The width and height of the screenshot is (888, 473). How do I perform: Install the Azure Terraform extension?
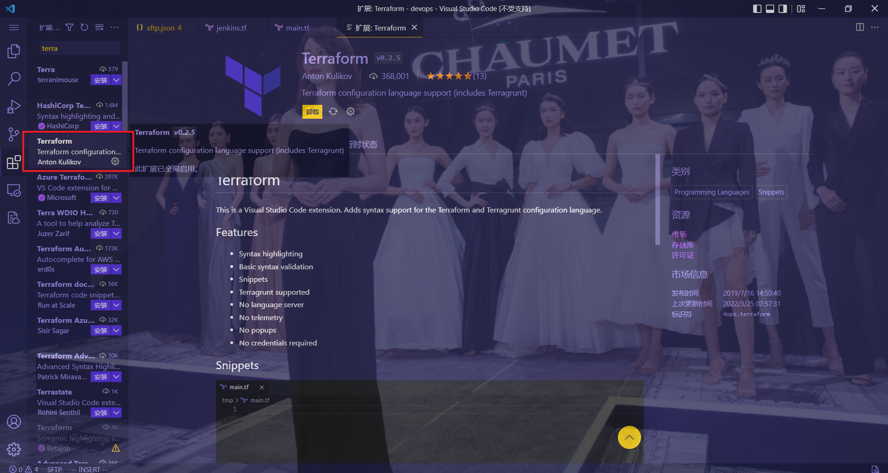pyautogui.click(x=100, y=198)
